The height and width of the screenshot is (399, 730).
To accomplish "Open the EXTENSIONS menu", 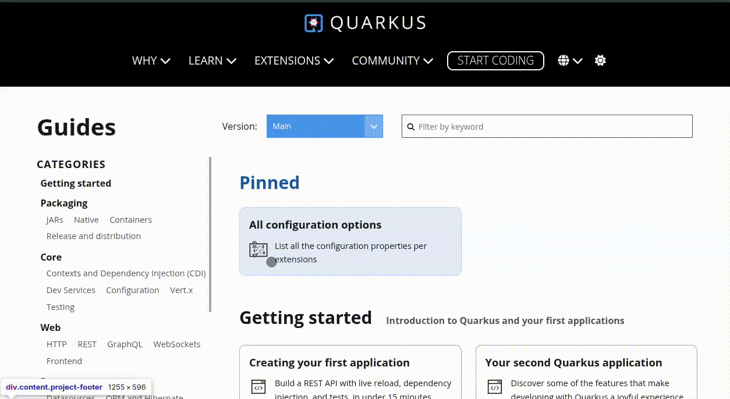I will tap(294, 60).
